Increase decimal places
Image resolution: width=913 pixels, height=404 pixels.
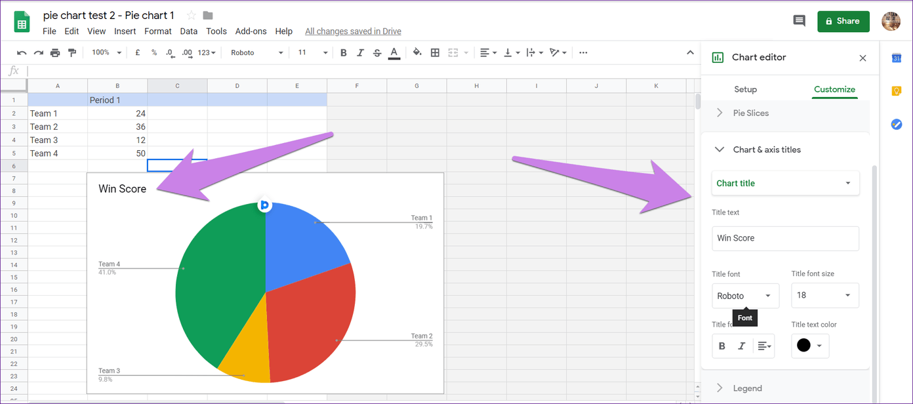(187, 52)
